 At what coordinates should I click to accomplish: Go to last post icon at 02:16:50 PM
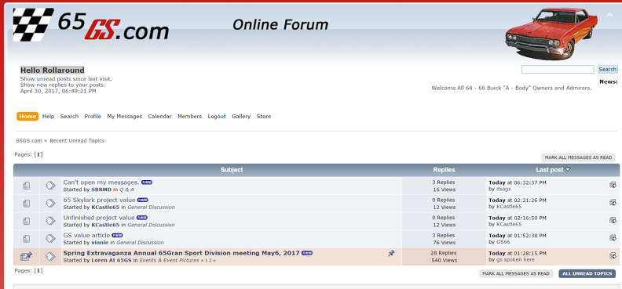(613, 220)
